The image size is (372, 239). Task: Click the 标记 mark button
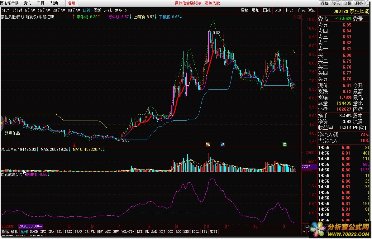click(x=289, y=11)
